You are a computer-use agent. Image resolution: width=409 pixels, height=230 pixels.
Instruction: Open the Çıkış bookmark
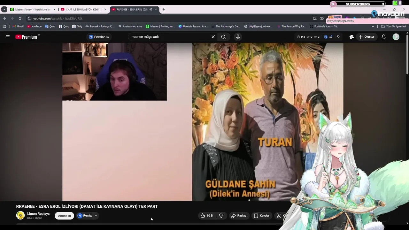64,27
